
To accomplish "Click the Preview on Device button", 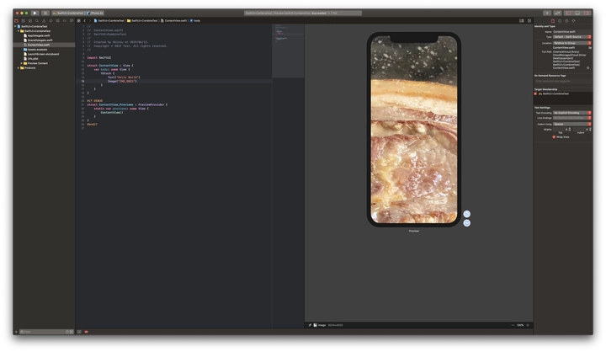I will (466, 223).
